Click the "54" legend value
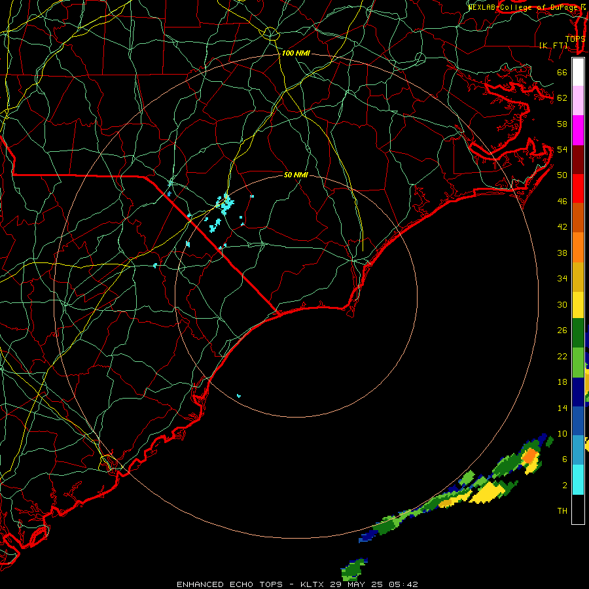 point(562,149)
